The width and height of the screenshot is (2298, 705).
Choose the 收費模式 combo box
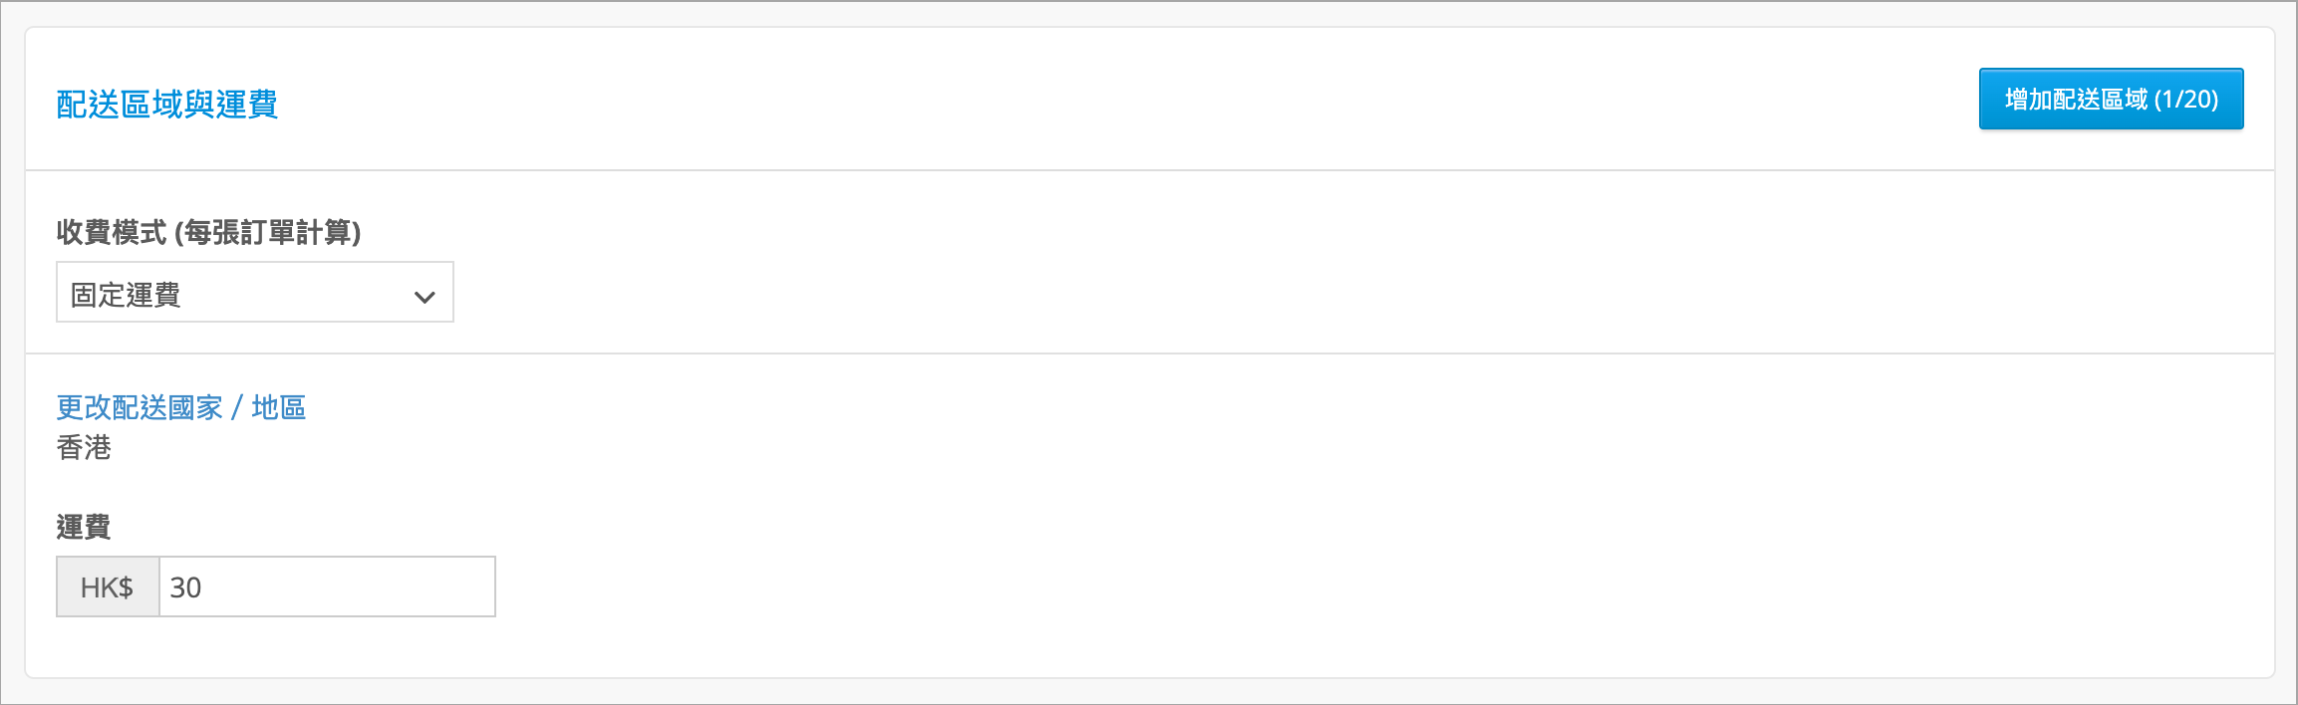(255, 292)
